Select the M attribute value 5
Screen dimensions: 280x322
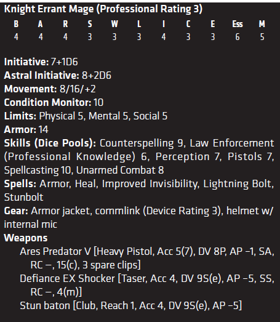coord(262,37)
